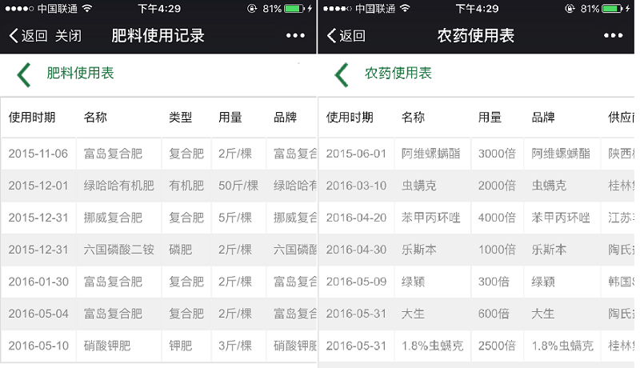Tap the 关闭 close button

click(x=68, y=36)
